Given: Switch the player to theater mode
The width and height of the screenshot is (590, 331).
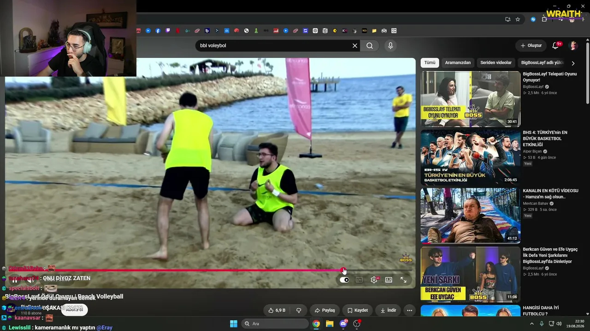Looking at the screenshot, I should 389,280.
